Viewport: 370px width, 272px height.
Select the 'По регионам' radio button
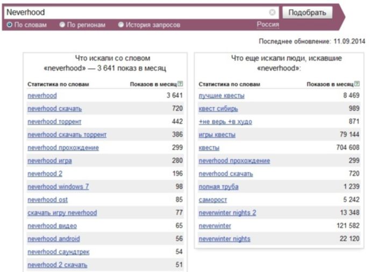(62, 25)
